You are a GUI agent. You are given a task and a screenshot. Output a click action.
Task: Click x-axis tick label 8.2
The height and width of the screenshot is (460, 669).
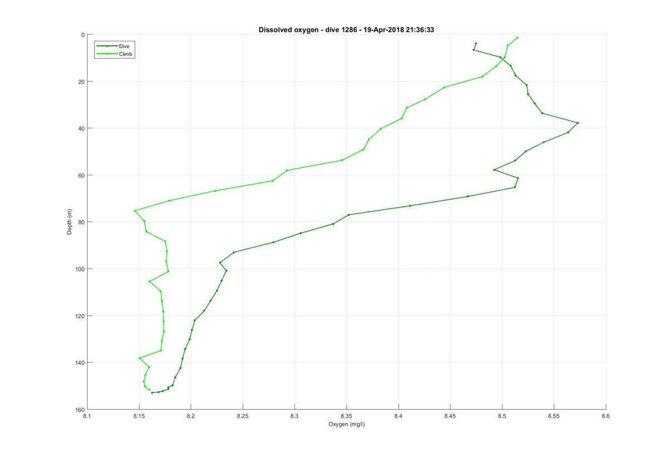pyautogui.click(x=191, y=416)
